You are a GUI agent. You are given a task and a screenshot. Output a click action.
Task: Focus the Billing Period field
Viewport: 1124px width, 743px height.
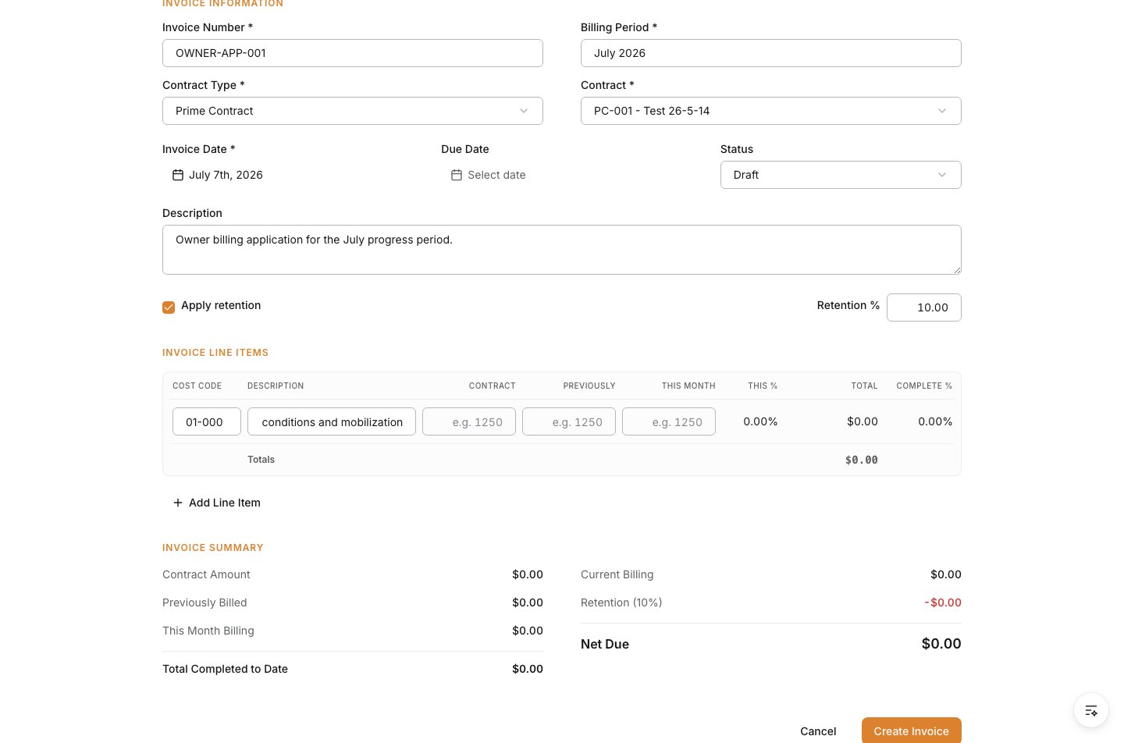coord(771,53)
